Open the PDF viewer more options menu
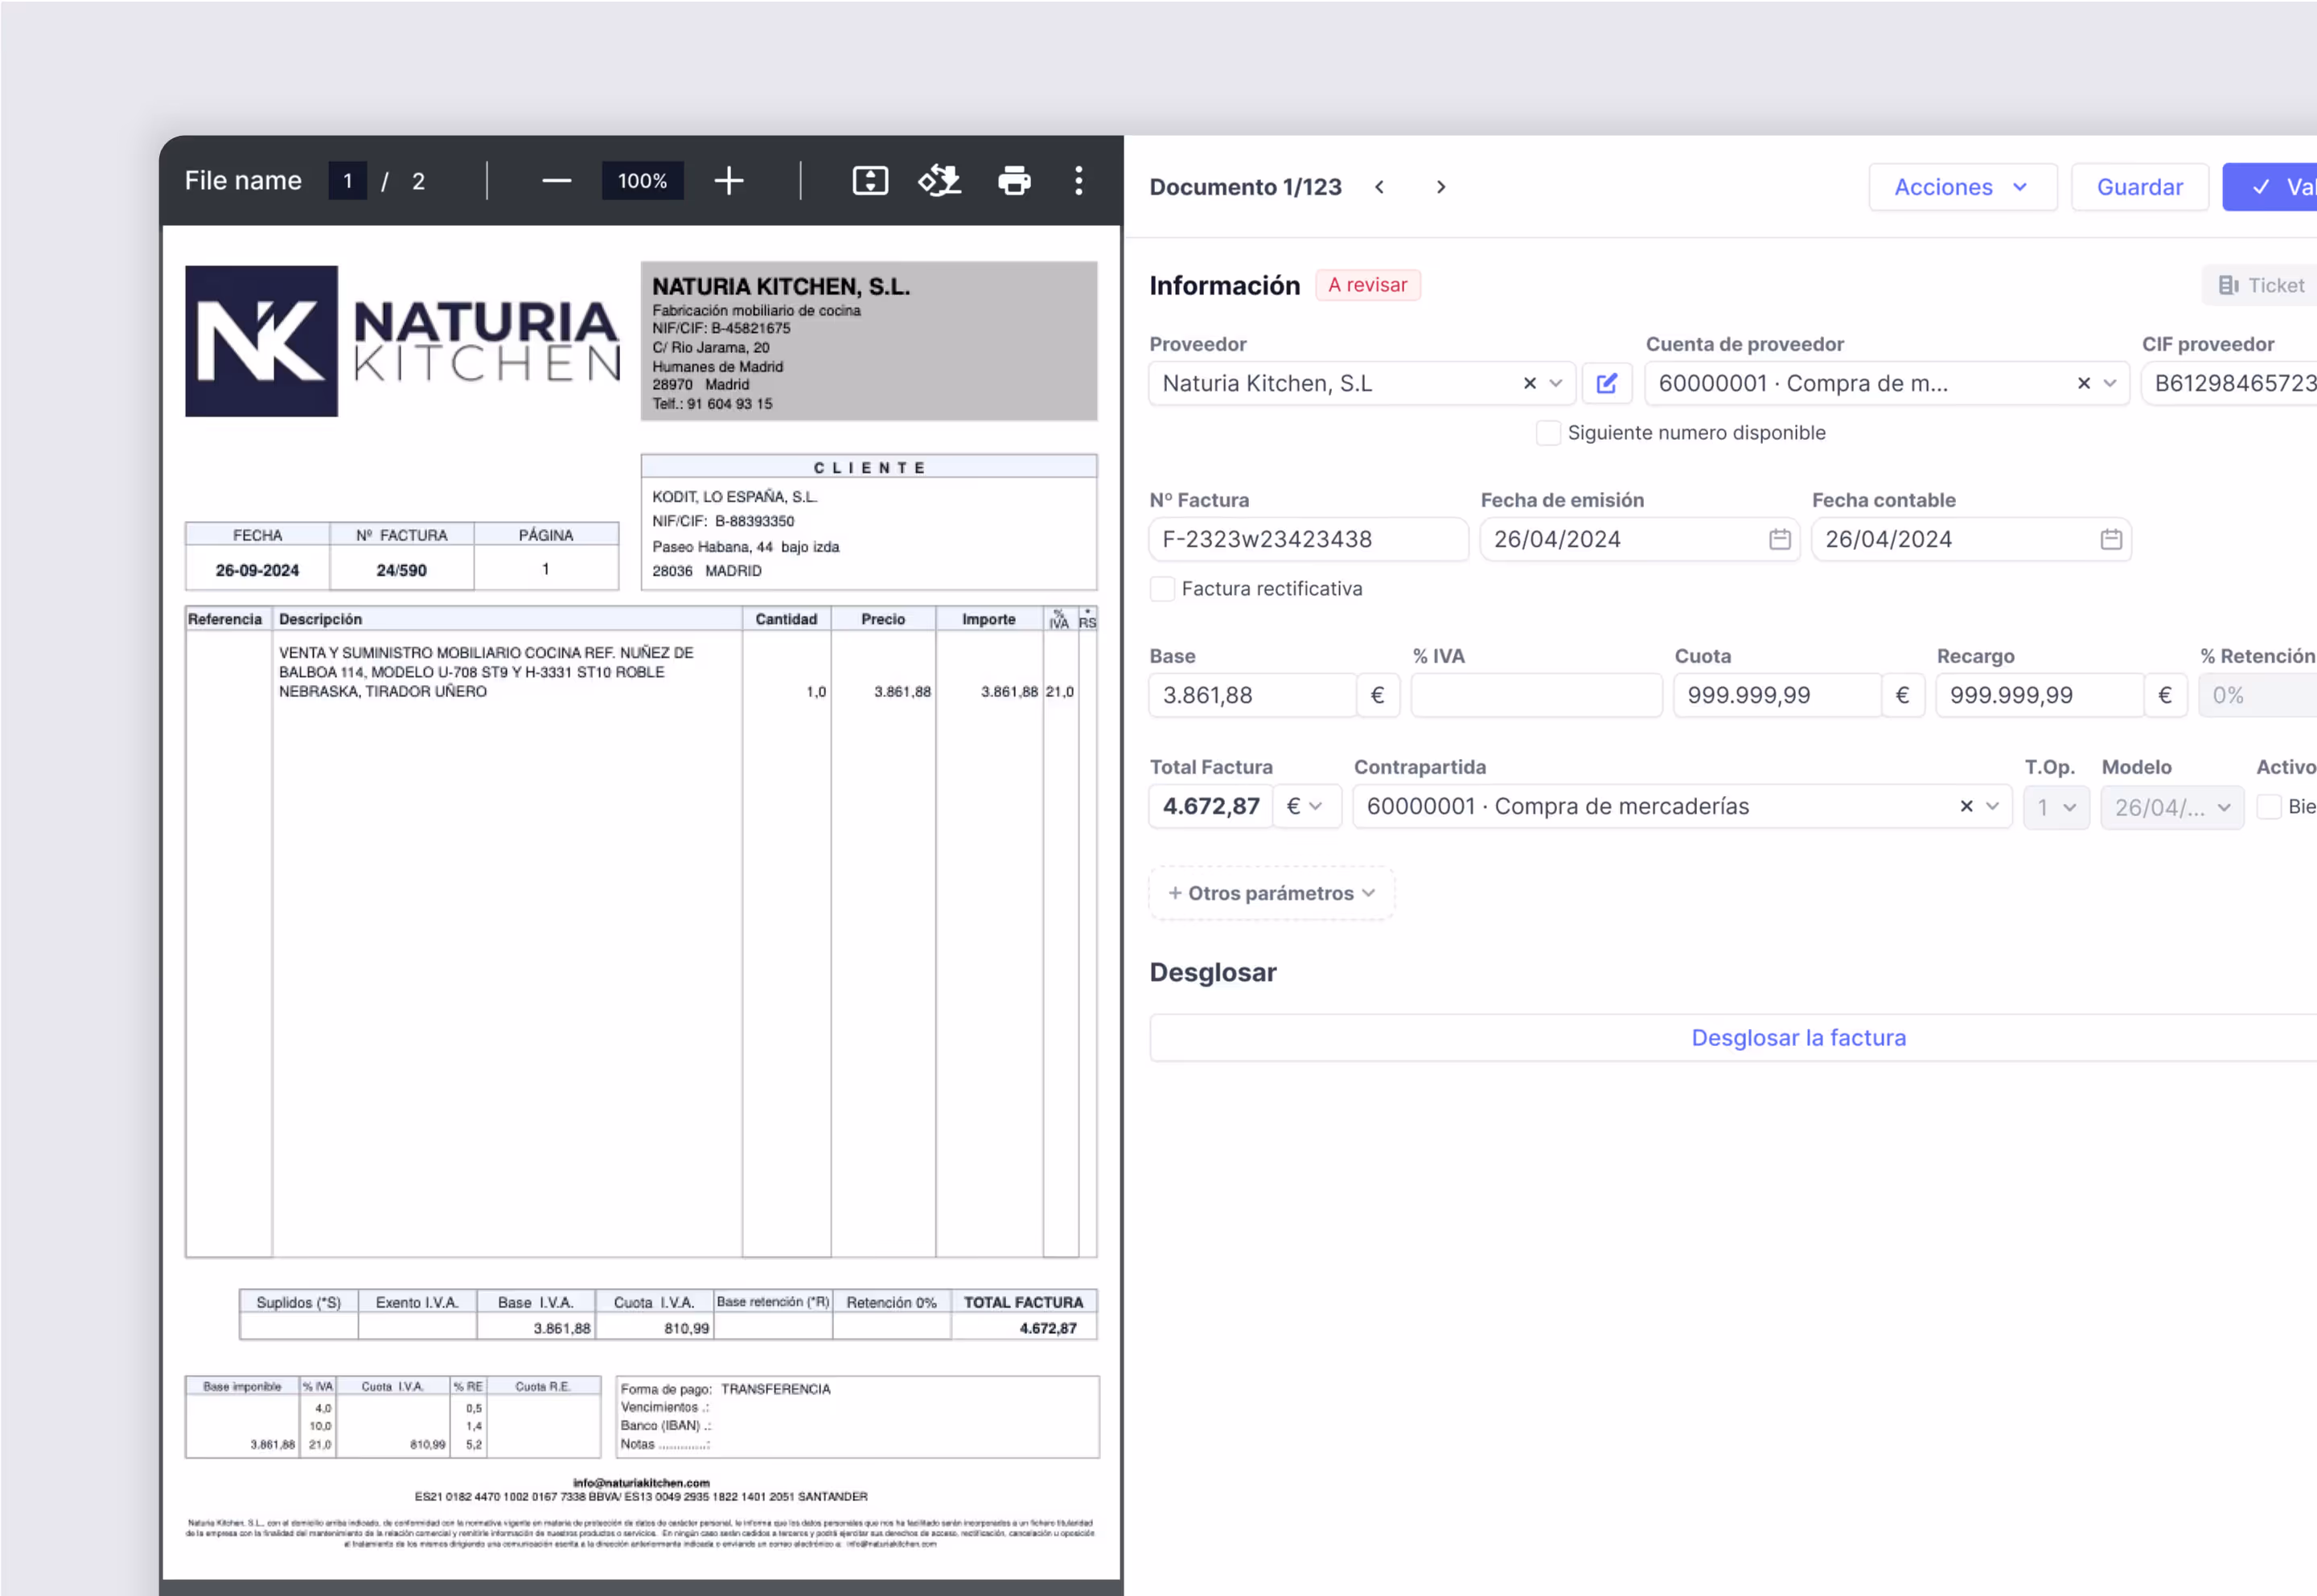This screenshot has height=1596, width=2317. coord(1078,181)
